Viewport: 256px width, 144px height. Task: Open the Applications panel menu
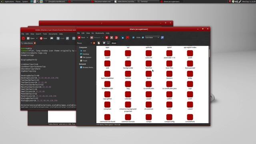point(9,2)
